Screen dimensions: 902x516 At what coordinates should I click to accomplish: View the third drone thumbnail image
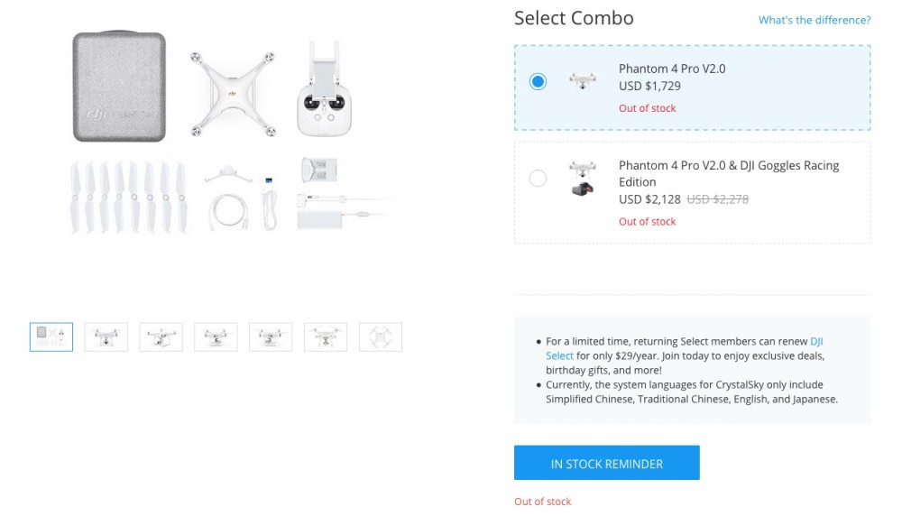point(161,337)
